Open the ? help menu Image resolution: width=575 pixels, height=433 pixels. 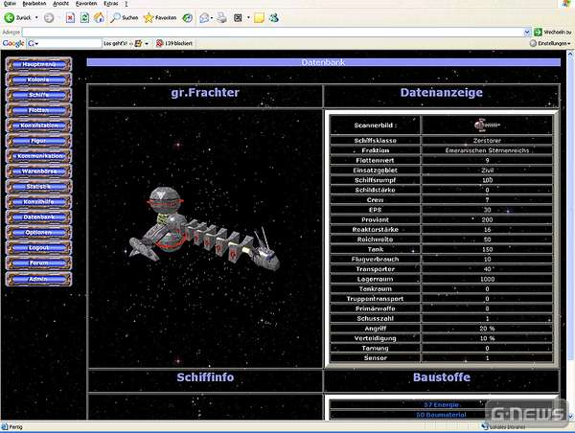tap(126, 4)
